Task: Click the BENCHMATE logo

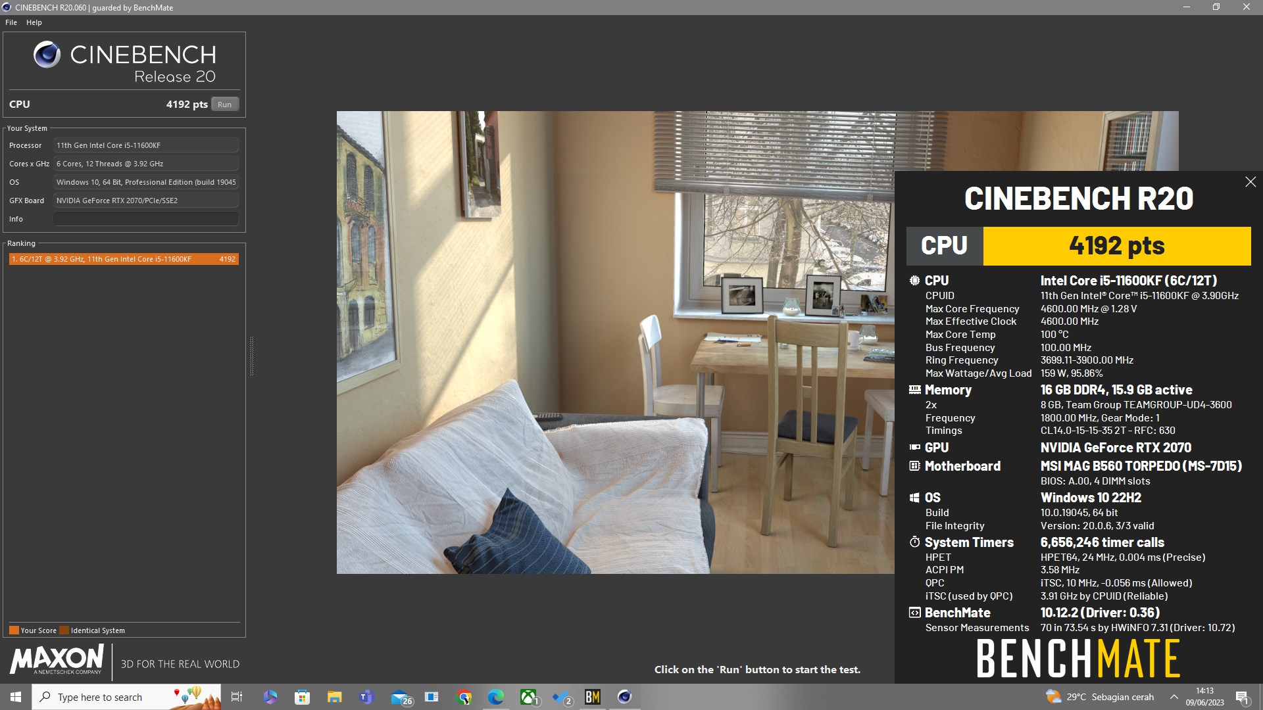Action: pos(1078,659)
